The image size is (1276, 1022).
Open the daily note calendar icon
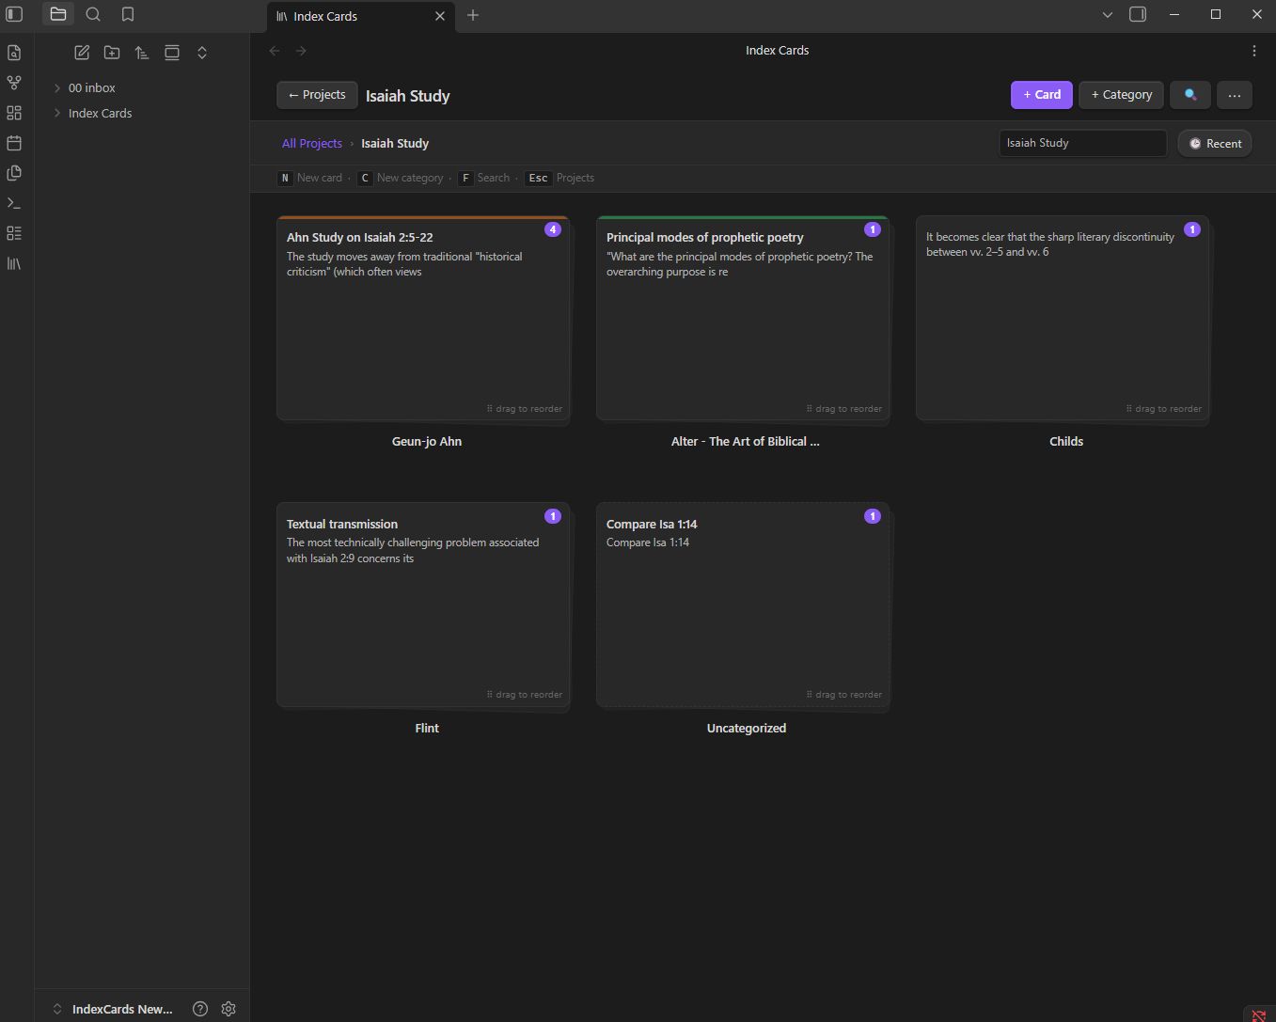pyautogui.click(x=14, y=143)
